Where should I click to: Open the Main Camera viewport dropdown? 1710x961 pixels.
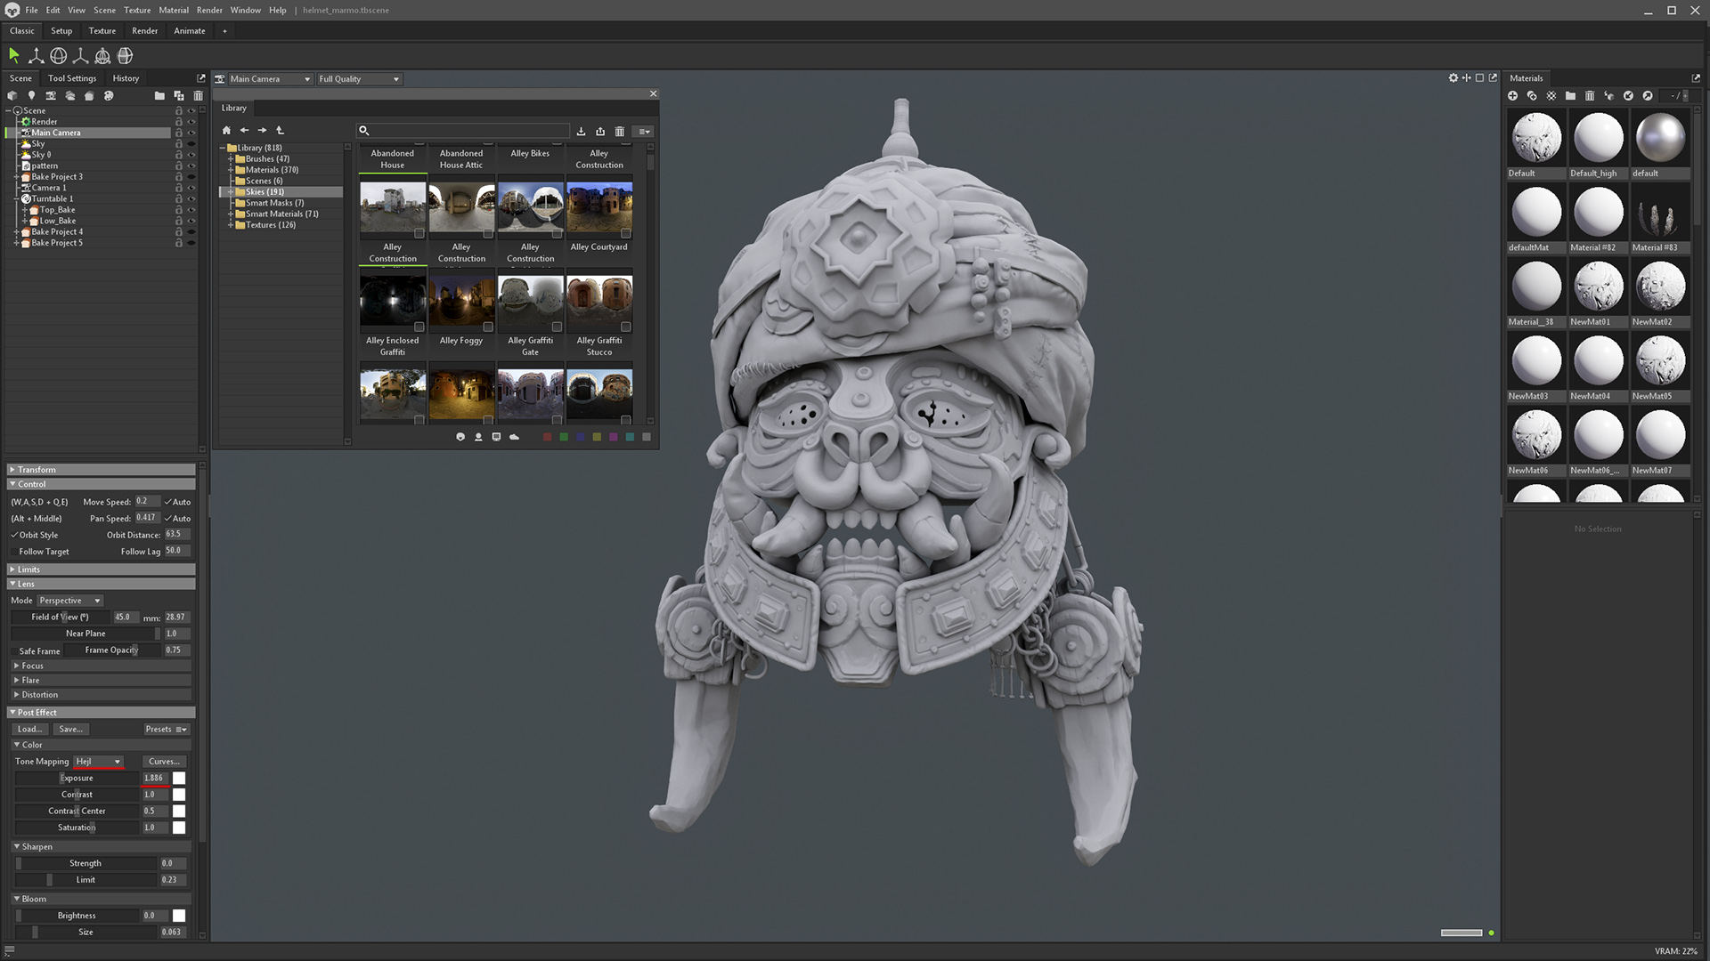pyautogui.click(x=270, y=79)
